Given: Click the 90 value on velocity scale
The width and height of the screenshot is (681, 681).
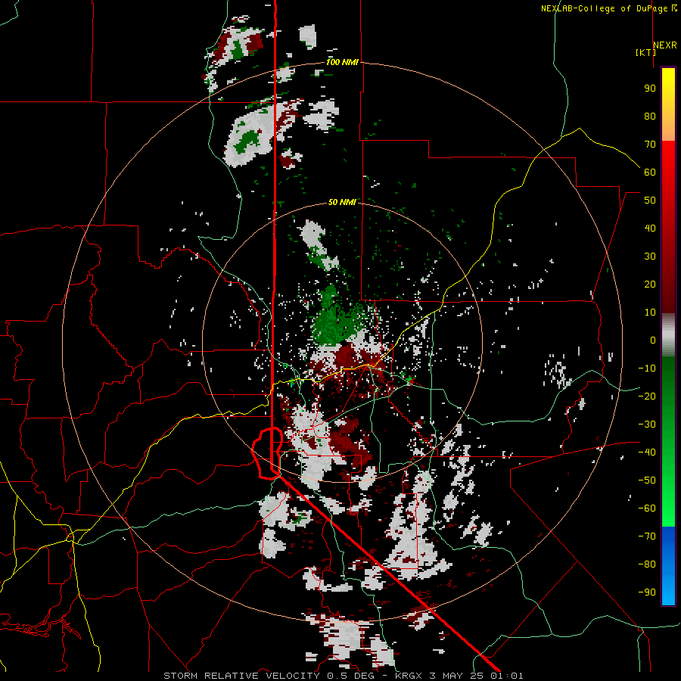Looking at the screenshot, I should tap(650, 89).
